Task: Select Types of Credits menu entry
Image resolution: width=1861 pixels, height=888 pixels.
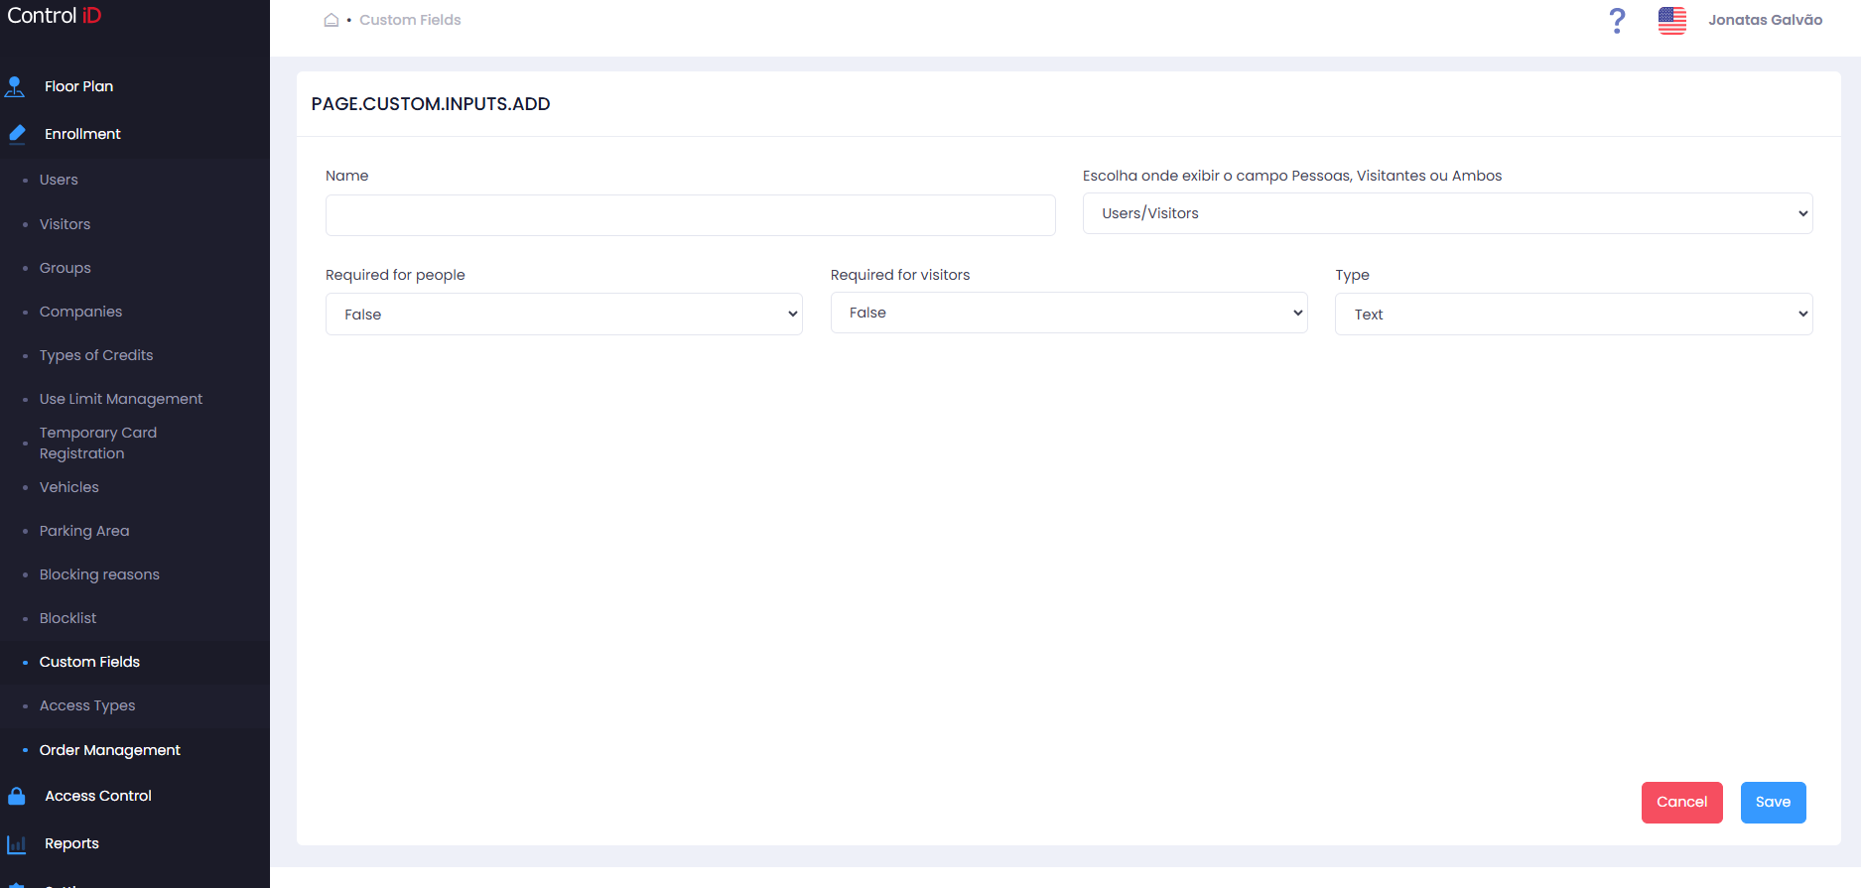Action: click(96, 355)
